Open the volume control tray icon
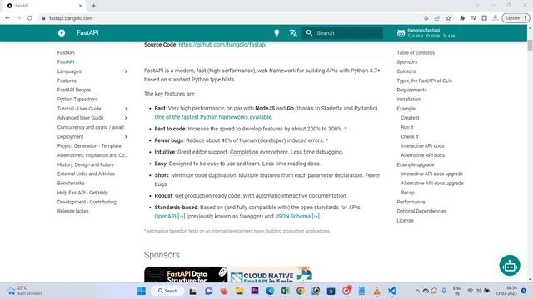 (479, 291)
